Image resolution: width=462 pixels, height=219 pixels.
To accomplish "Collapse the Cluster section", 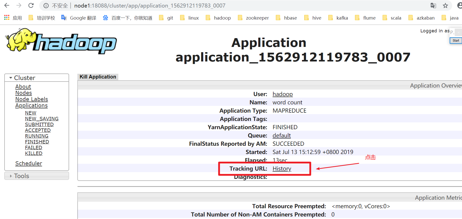I will 37,78.
